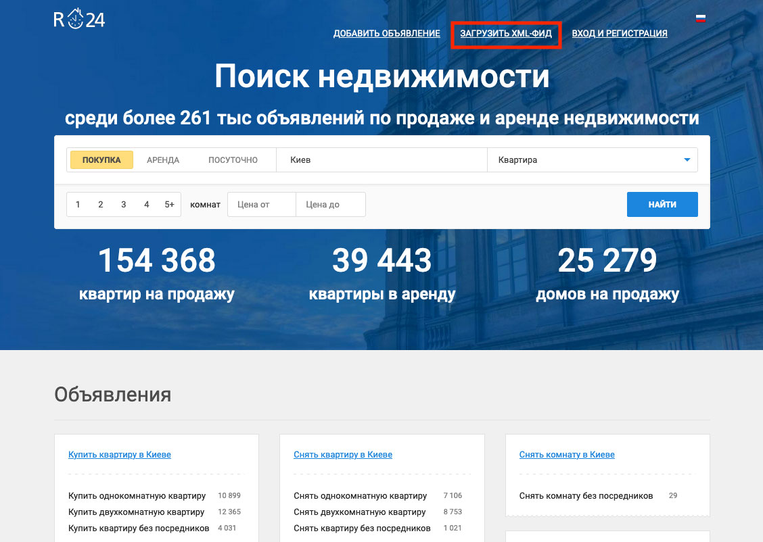Focus the Цена до input field

pyautogui.click(x=331, y=205)
